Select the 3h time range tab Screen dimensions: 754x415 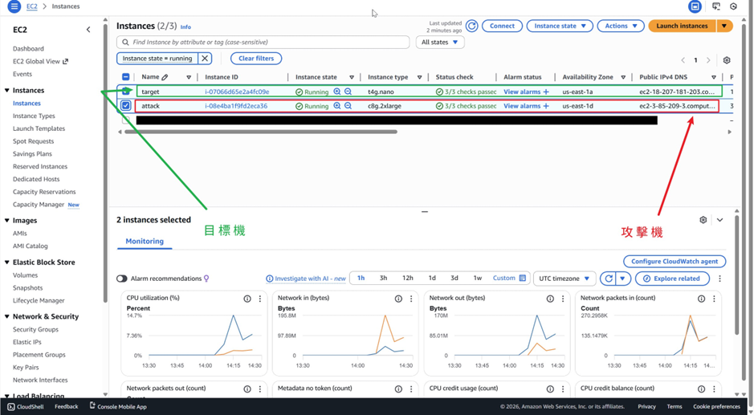tap(383, 279)
